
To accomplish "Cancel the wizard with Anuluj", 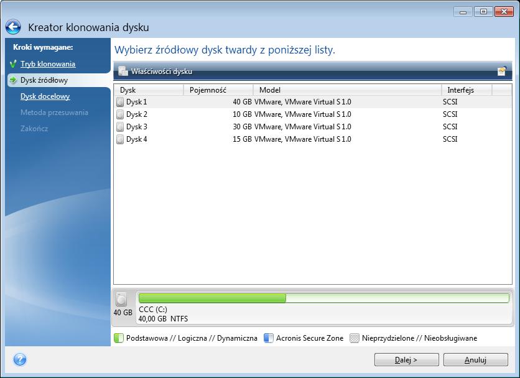I will [475, 360].
